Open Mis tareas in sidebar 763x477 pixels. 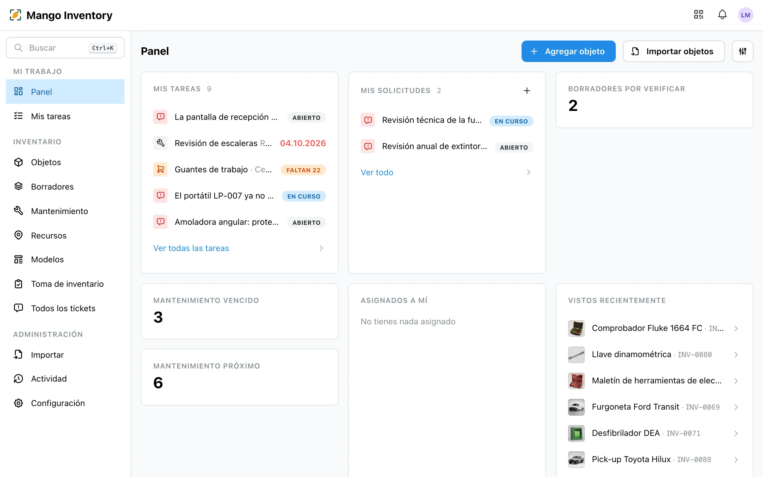click(65, 116)
